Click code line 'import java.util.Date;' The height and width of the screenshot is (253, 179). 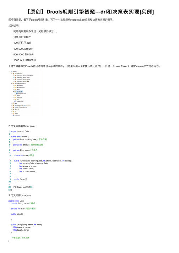(x=20, y=131)
